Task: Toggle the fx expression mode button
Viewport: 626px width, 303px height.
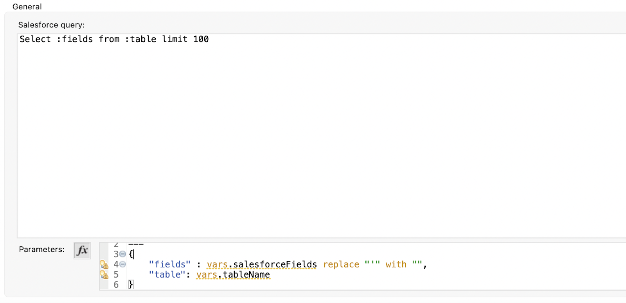Action: click(82, 250)
